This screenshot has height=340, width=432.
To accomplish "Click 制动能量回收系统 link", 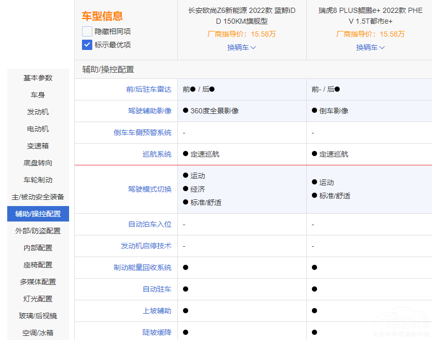I will coord(142,267).
